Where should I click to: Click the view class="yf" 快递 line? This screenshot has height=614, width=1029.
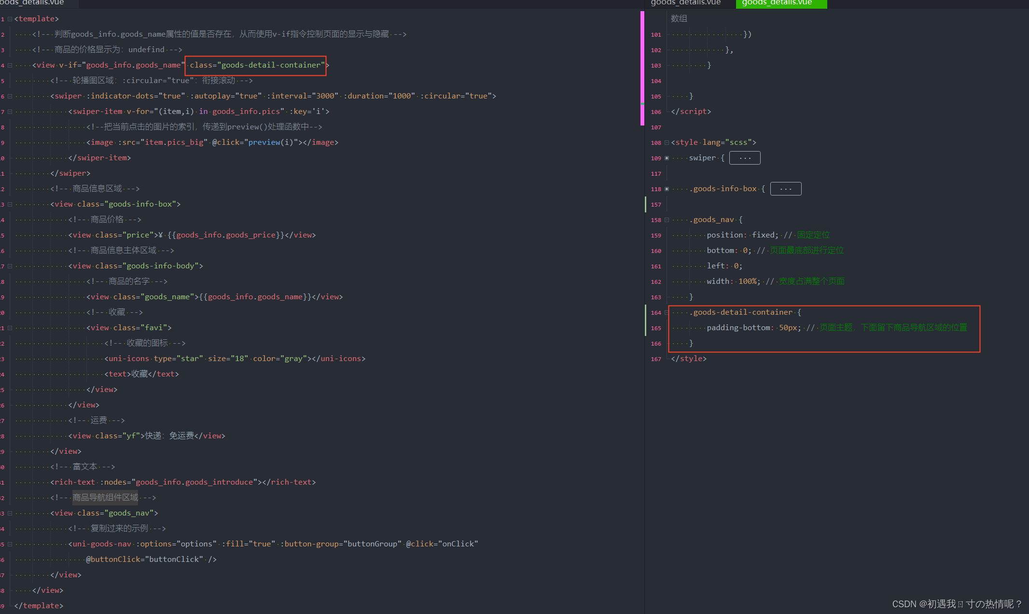147,436
